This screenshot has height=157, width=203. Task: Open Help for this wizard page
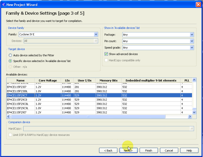tap(189, 151)
